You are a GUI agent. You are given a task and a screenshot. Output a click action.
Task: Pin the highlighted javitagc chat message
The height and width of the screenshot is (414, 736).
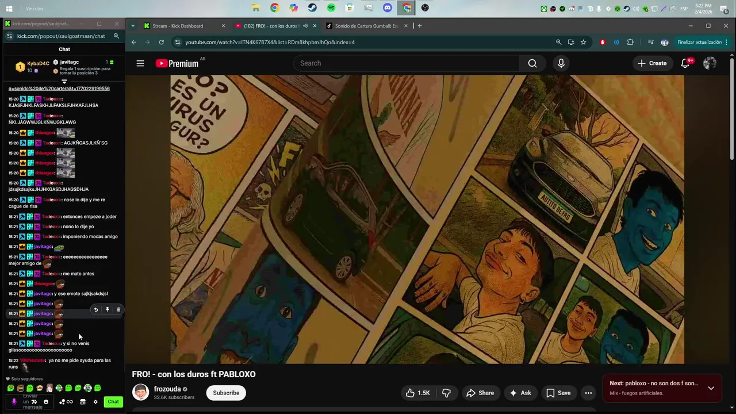coord(107,309)
